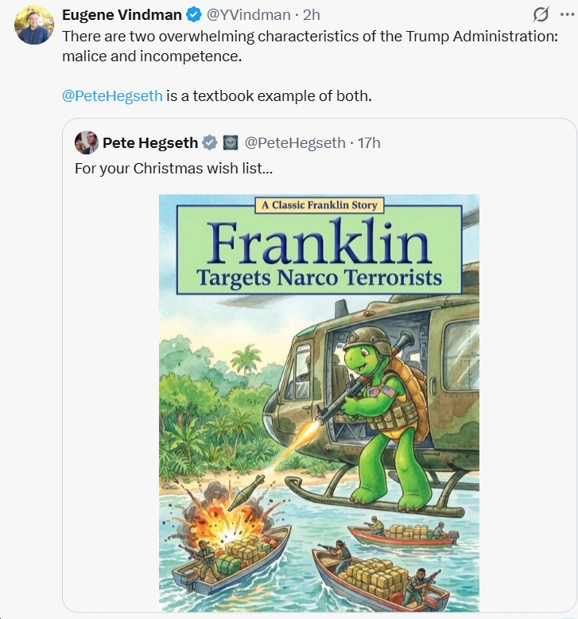The width and height of the screenshot is (578, 619).
Task: Click the affiliation badge next to Pete Hegseth's checkmark
Action: 230,143
